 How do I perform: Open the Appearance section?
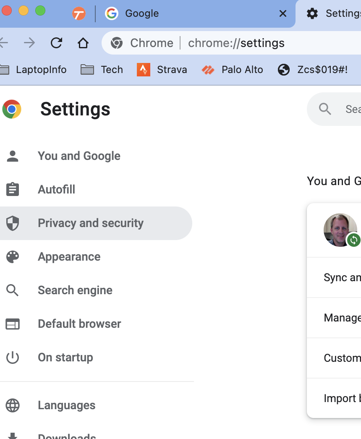pyautogui.click(x=96, y=257)
